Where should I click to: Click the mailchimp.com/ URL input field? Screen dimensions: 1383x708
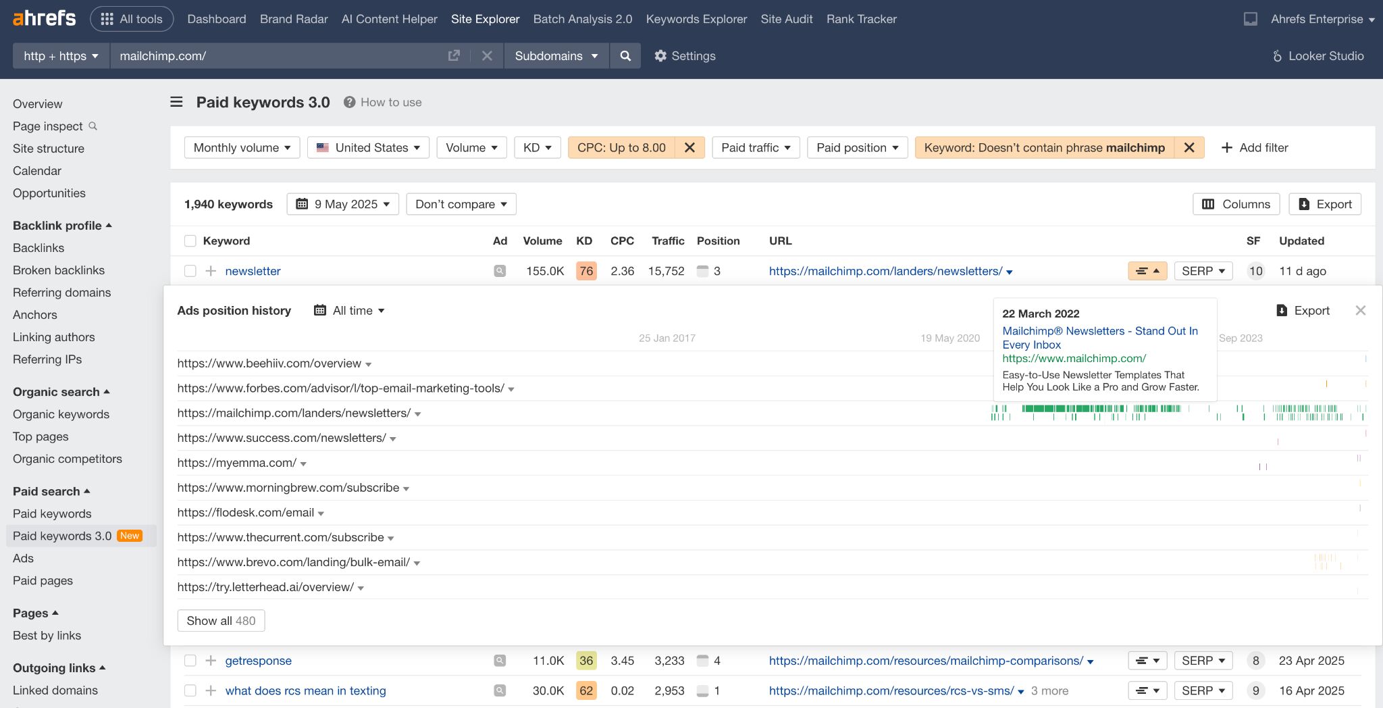click(x=270, y=56)
